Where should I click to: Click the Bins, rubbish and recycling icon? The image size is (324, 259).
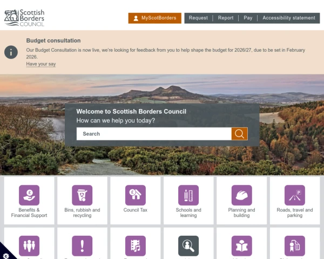coord(82,195)
